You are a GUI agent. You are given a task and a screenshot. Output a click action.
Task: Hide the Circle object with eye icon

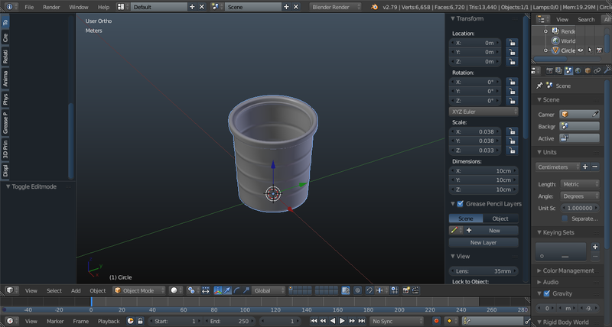581,50
